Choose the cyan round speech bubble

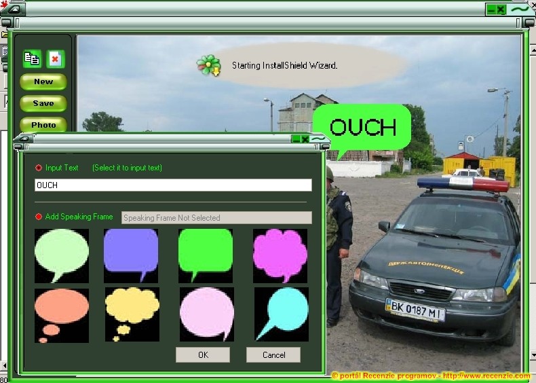(x=282, y=314)
